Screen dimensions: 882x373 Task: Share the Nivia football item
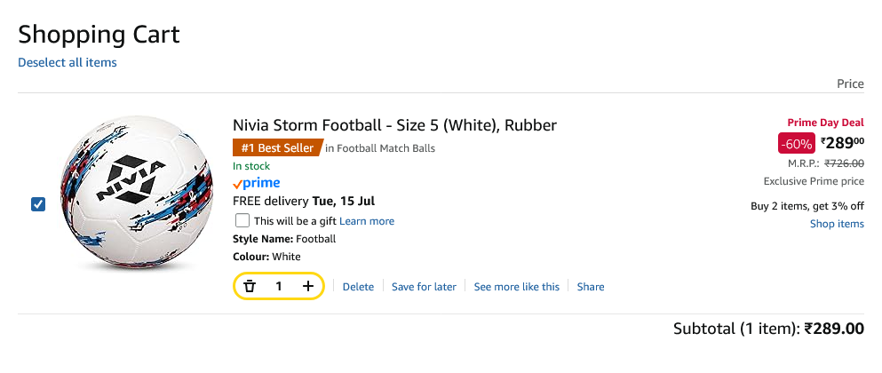(x=591, y=287)
